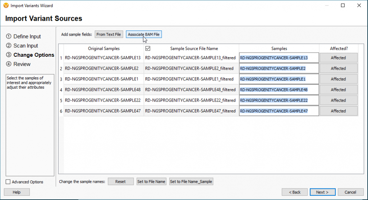
Task: Edit Samples field for SAMPLE1
Action: tap(279, 79)
